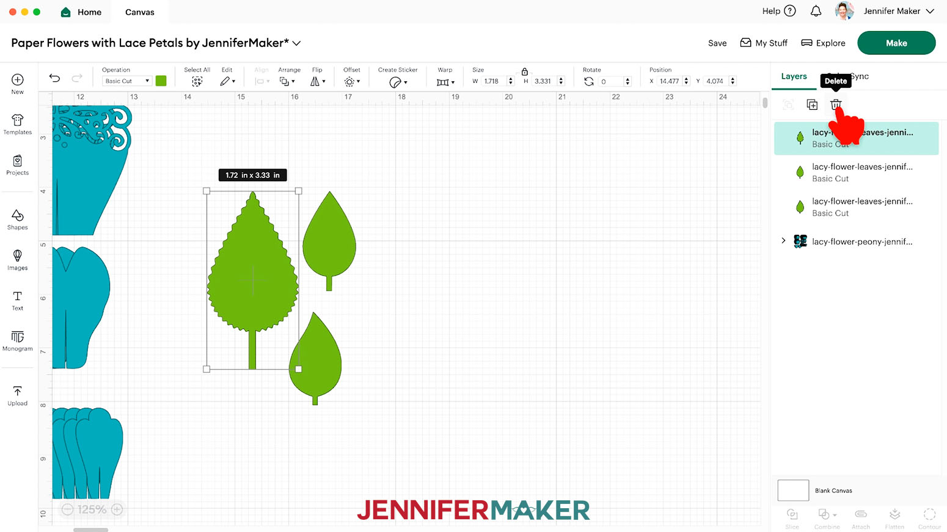The height and width of the screenshot is (532, 947).
Task: Click the Height size input field
Action: coord(544,81)
